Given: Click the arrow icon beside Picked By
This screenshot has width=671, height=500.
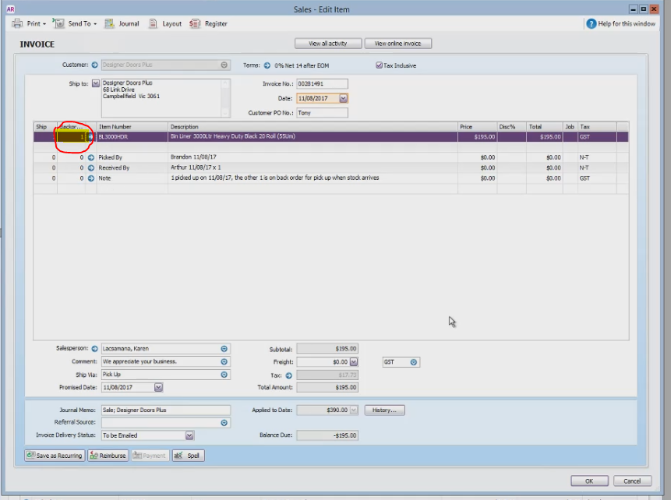Looking at the screenshot, I should [x=90, y=157].
